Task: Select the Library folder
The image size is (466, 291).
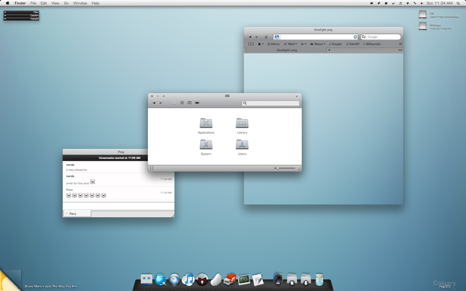Action: pyautogui.click(x=242, y=126)
